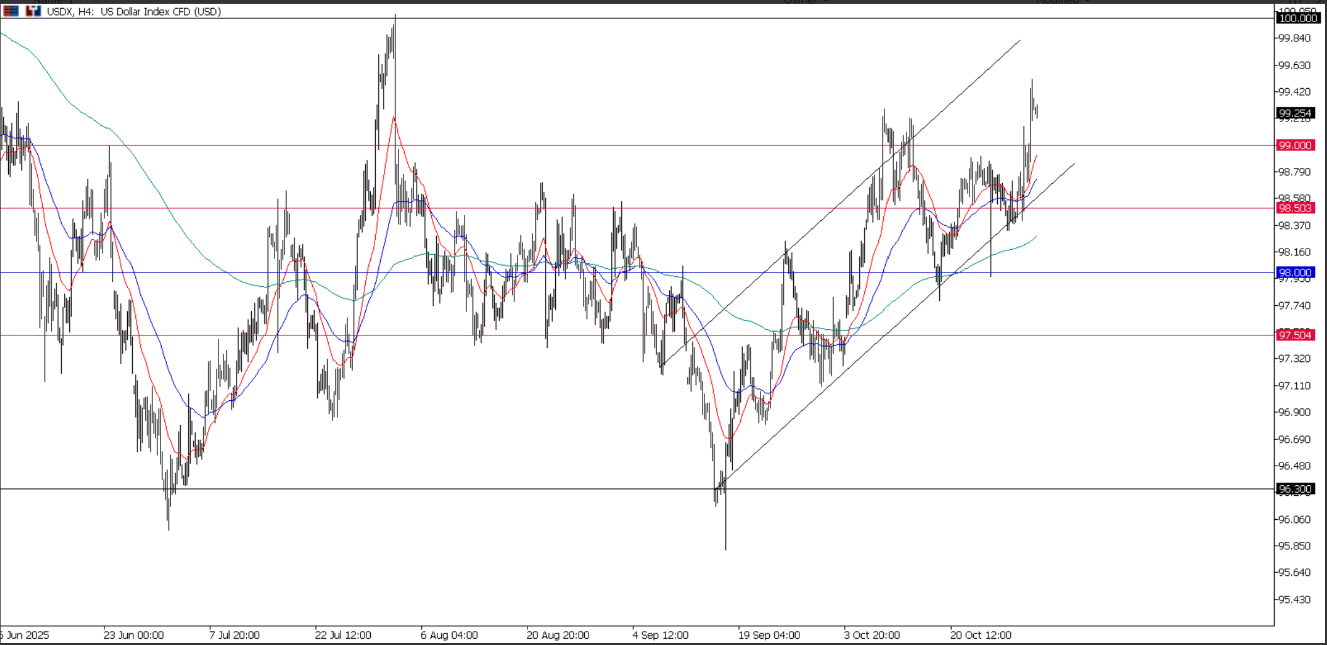The width and height of the screenshot is (1327, 645).
Task: Select the blue 98.000 price label
Action: click(1295, 272)
